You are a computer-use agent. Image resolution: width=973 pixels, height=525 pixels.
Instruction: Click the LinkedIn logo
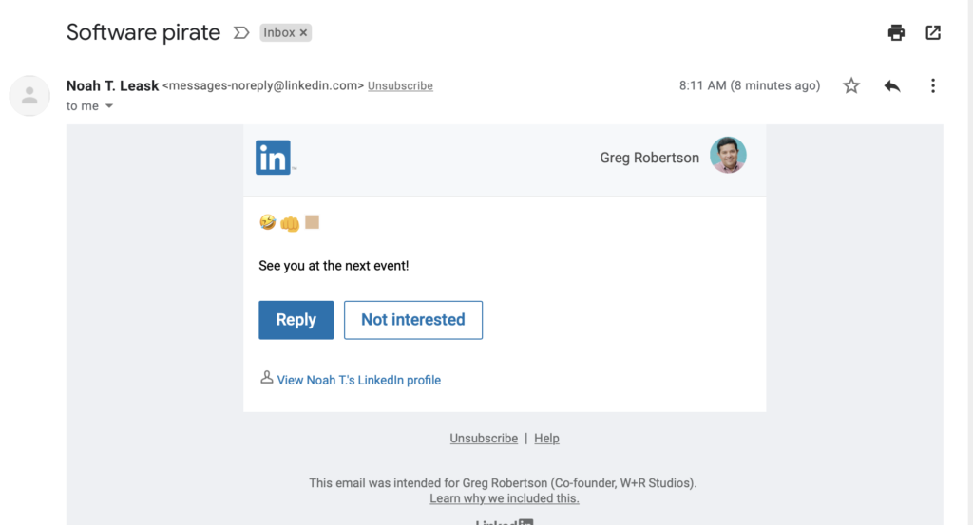(x=273, y=158)
